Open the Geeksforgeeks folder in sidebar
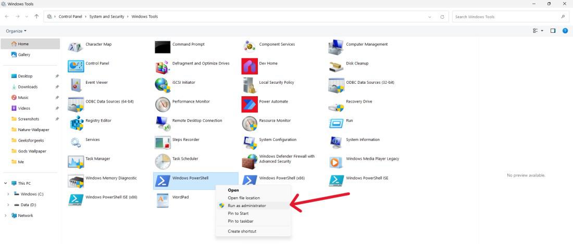 click(30, 140)
